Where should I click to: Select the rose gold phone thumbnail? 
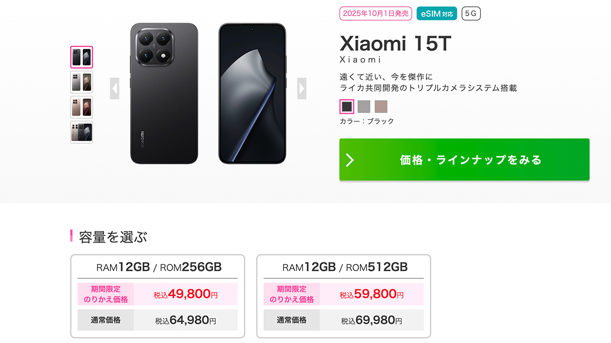click(82, 107)
